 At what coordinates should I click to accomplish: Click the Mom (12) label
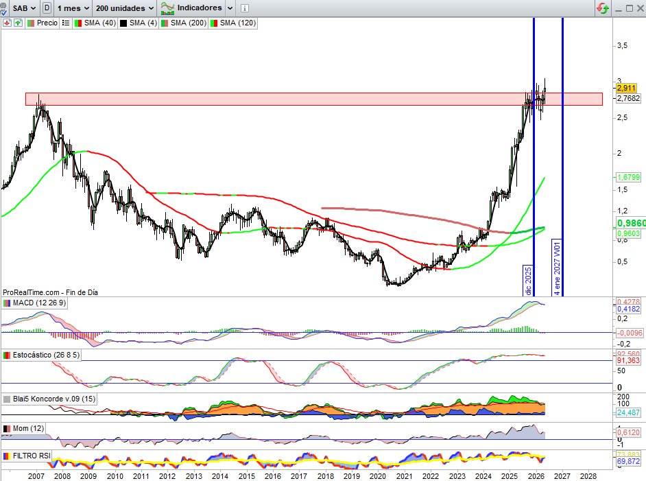(28, 429)
